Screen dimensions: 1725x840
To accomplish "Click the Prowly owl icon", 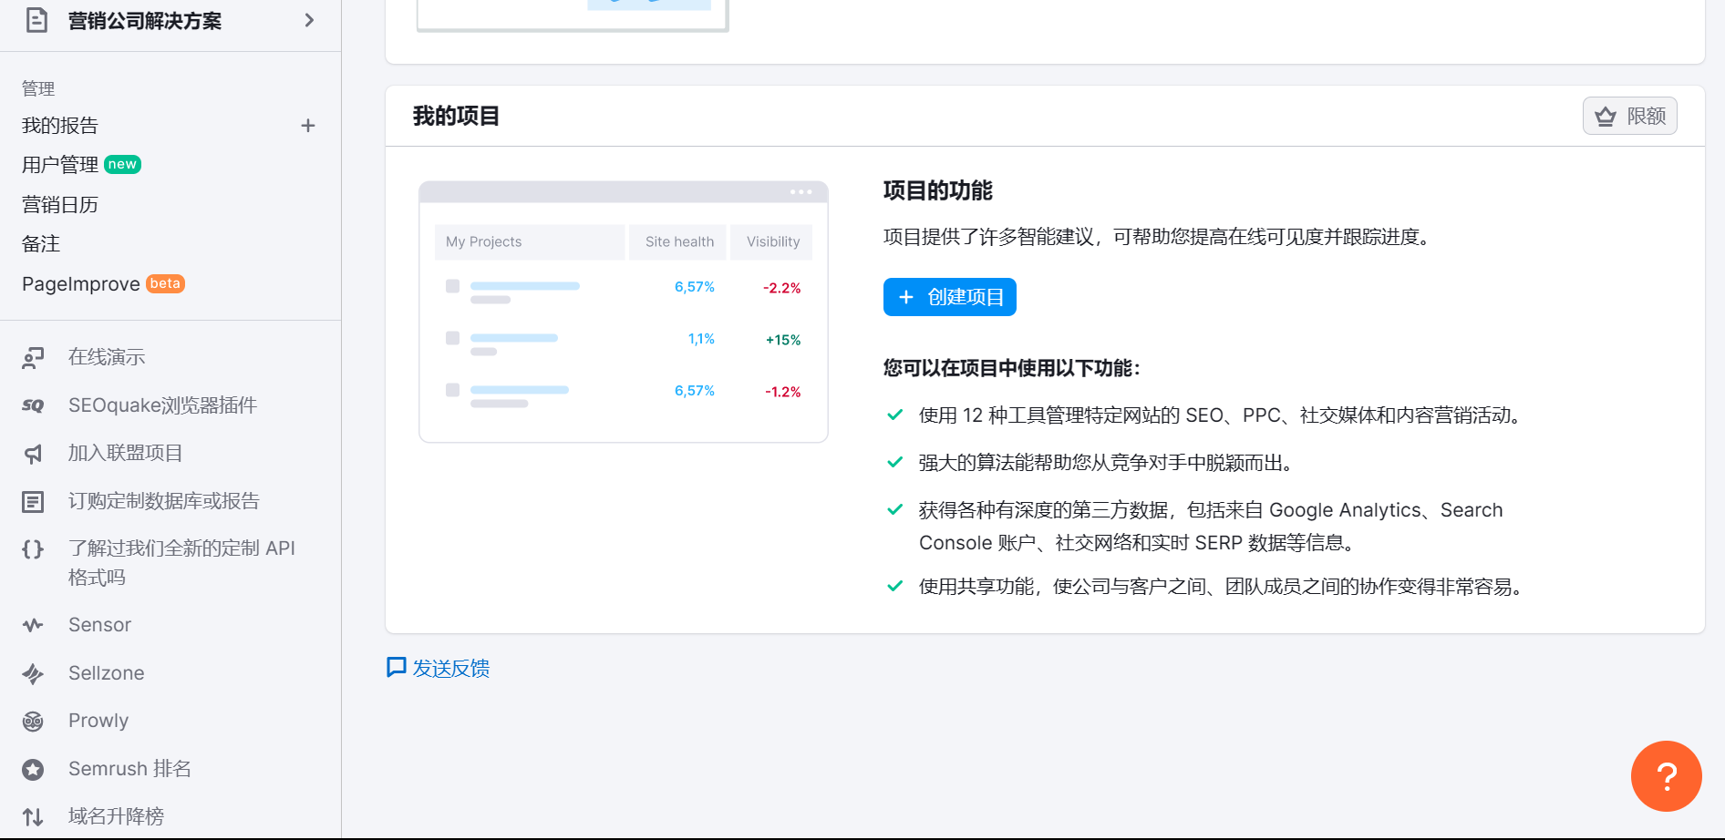I will pos(33,722).
